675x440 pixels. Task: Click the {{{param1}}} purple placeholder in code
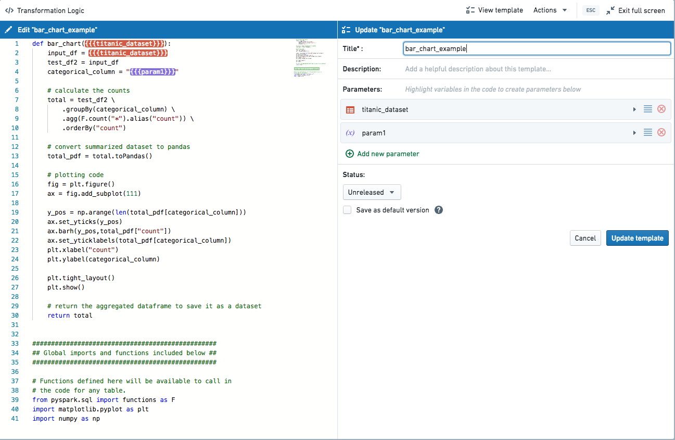click(152, 72)
